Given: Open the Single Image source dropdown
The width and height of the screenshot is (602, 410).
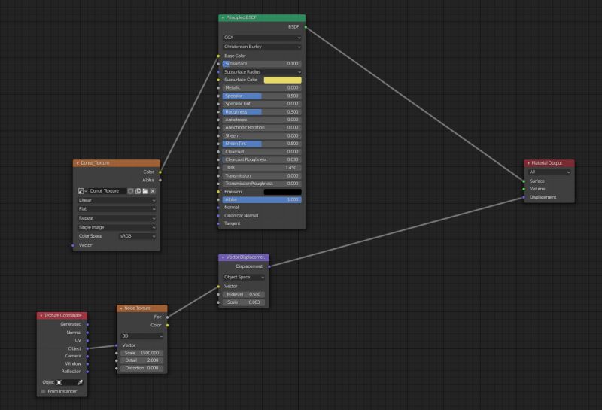Looking at the screenshot, I should (117, 228).
